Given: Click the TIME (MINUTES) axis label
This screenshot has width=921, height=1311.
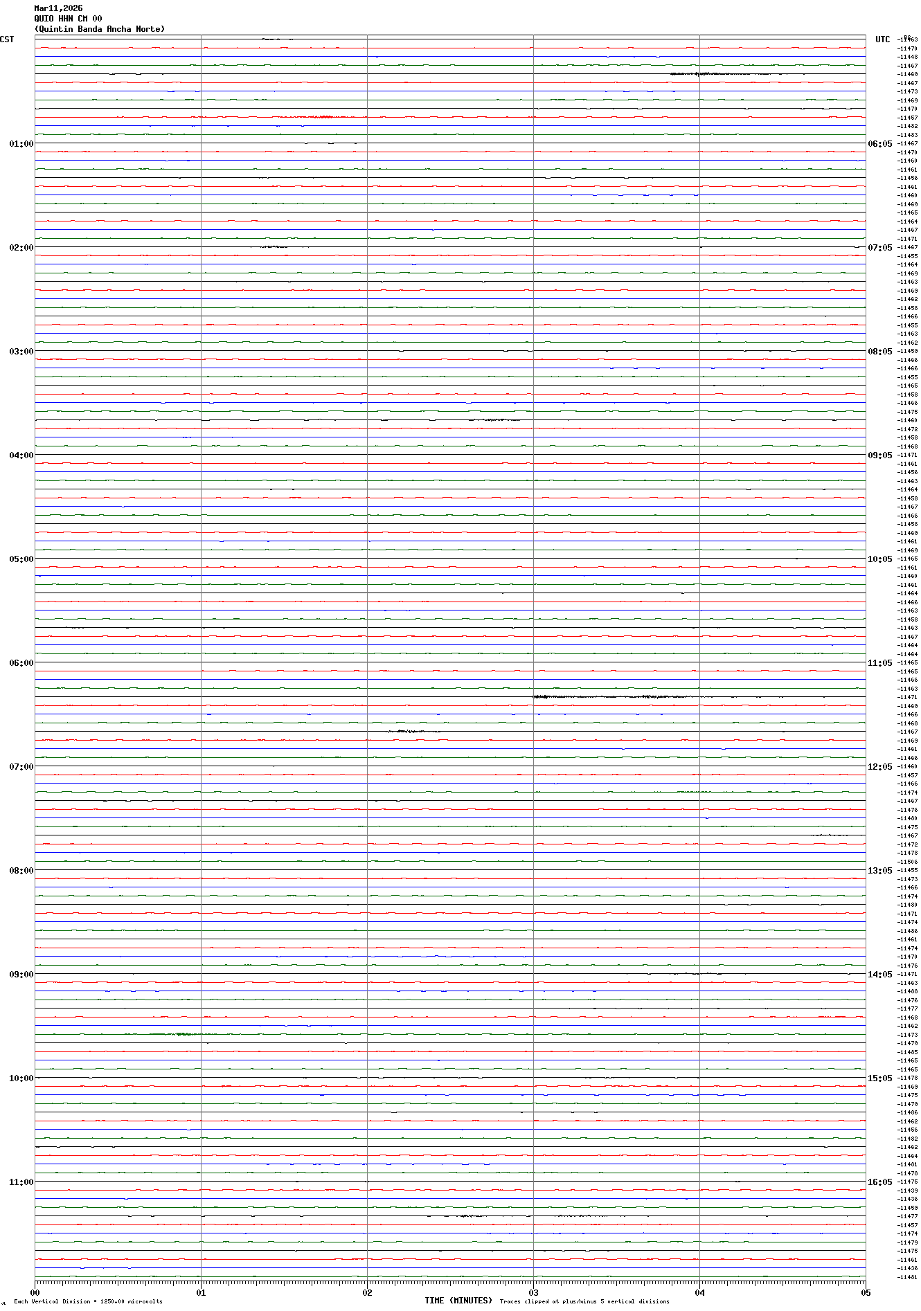Looking at the screenshot, I should click(458, 1301).
